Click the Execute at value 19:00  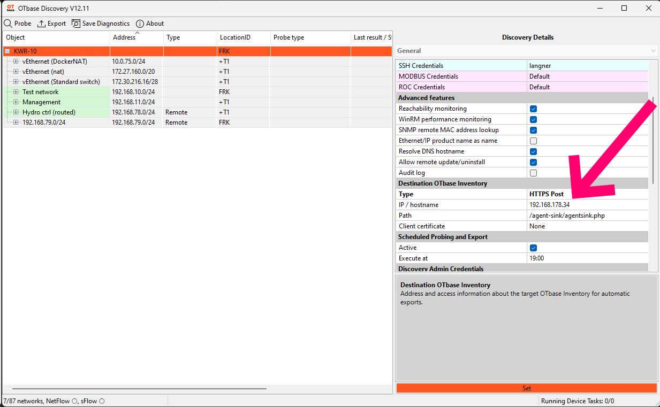[537, 258]
